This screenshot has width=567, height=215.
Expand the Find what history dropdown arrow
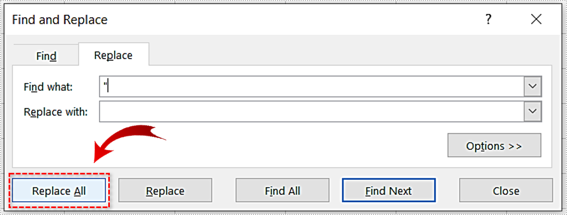tap(533, 86)
